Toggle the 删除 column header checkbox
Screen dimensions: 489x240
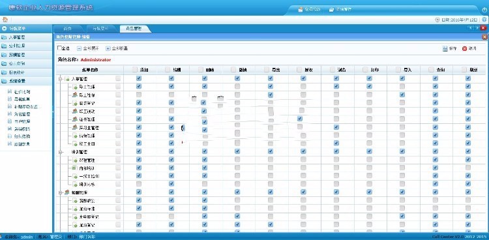click(x=200, y=70)
